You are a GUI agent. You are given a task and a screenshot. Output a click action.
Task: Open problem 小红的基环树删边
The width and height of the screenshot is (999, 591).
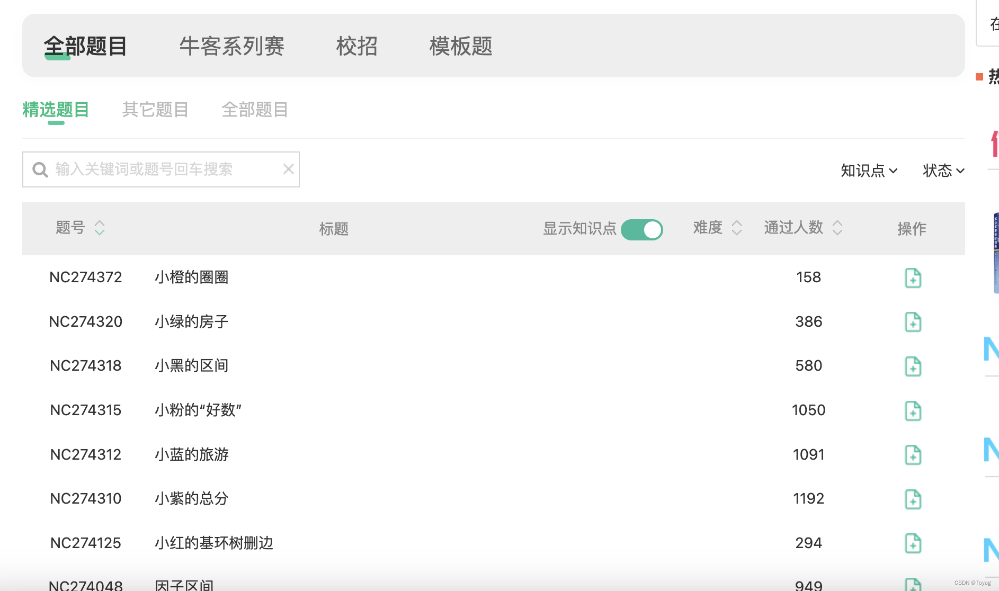pyautogui.click(x=213, y=543)
